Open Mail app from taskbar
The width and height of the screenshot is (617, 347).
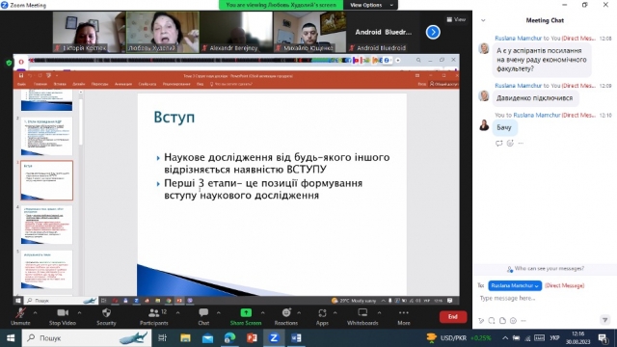208,338
